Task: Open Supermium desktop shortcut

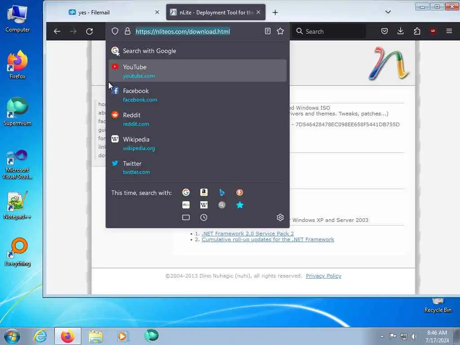Action: pos(18,111)
